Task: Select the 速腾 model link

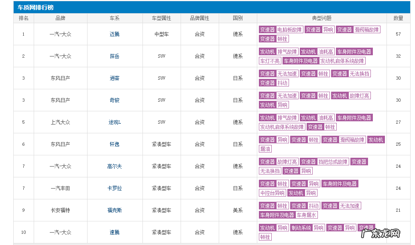Action: tap(115, 232)
